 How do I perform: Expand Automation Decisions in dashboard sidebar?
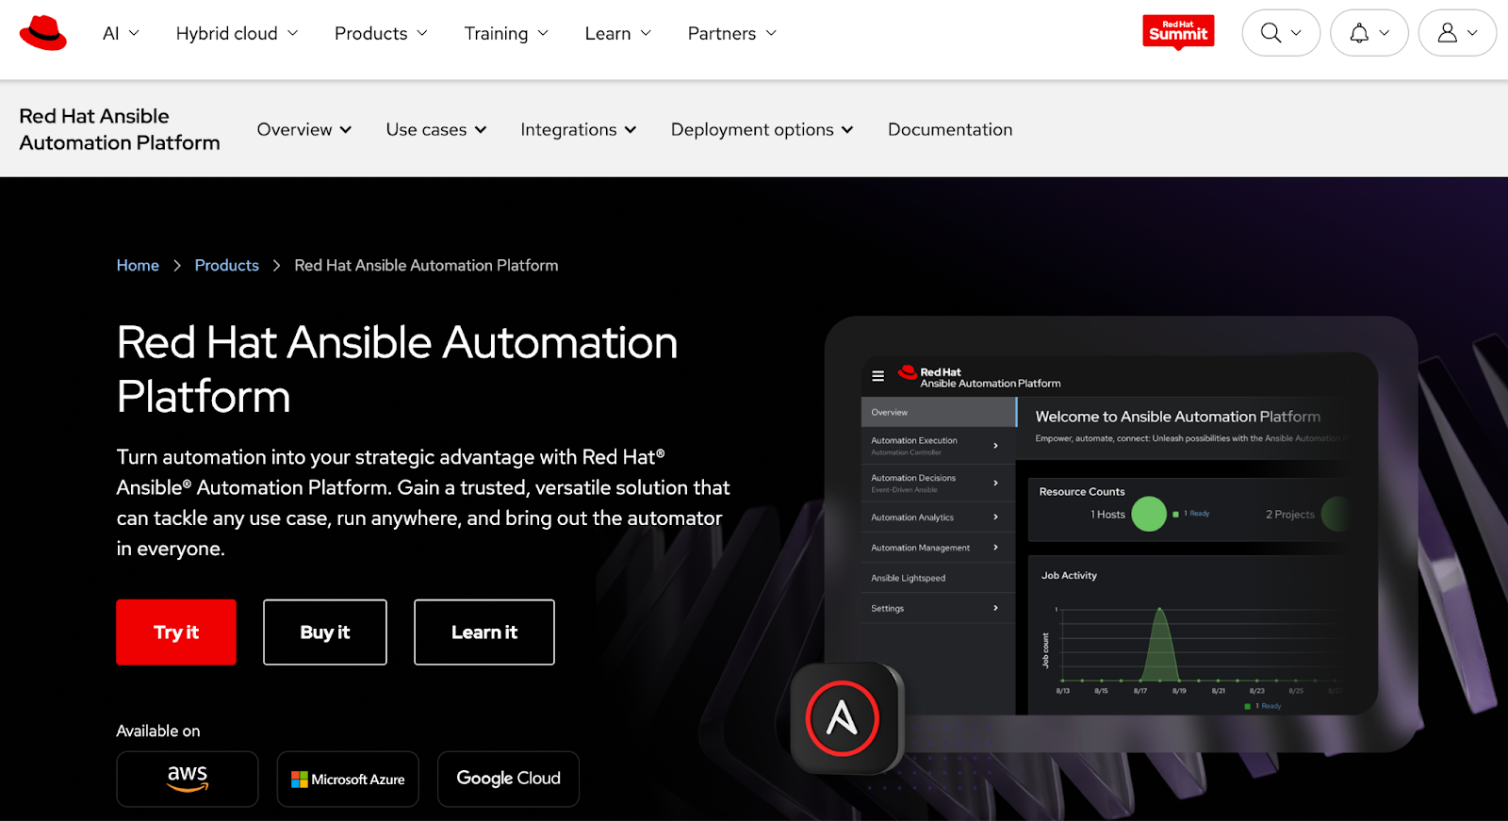[939, 484]
